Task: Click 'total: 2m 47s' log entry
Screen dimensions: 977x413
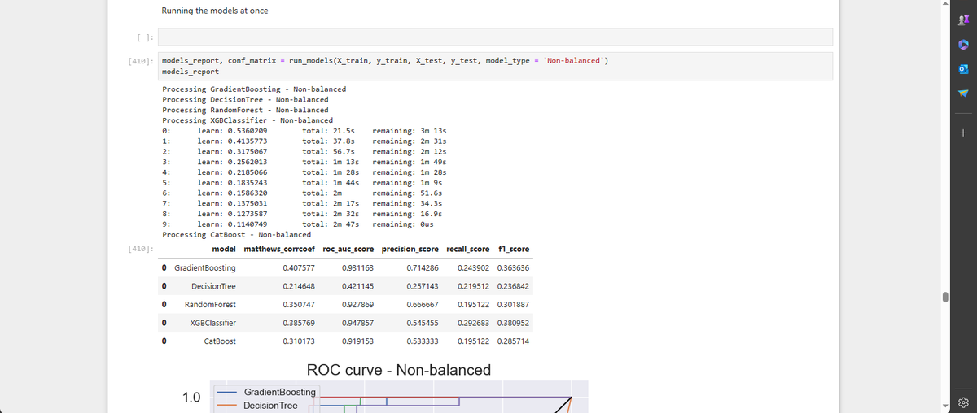Action: point(331,224)
